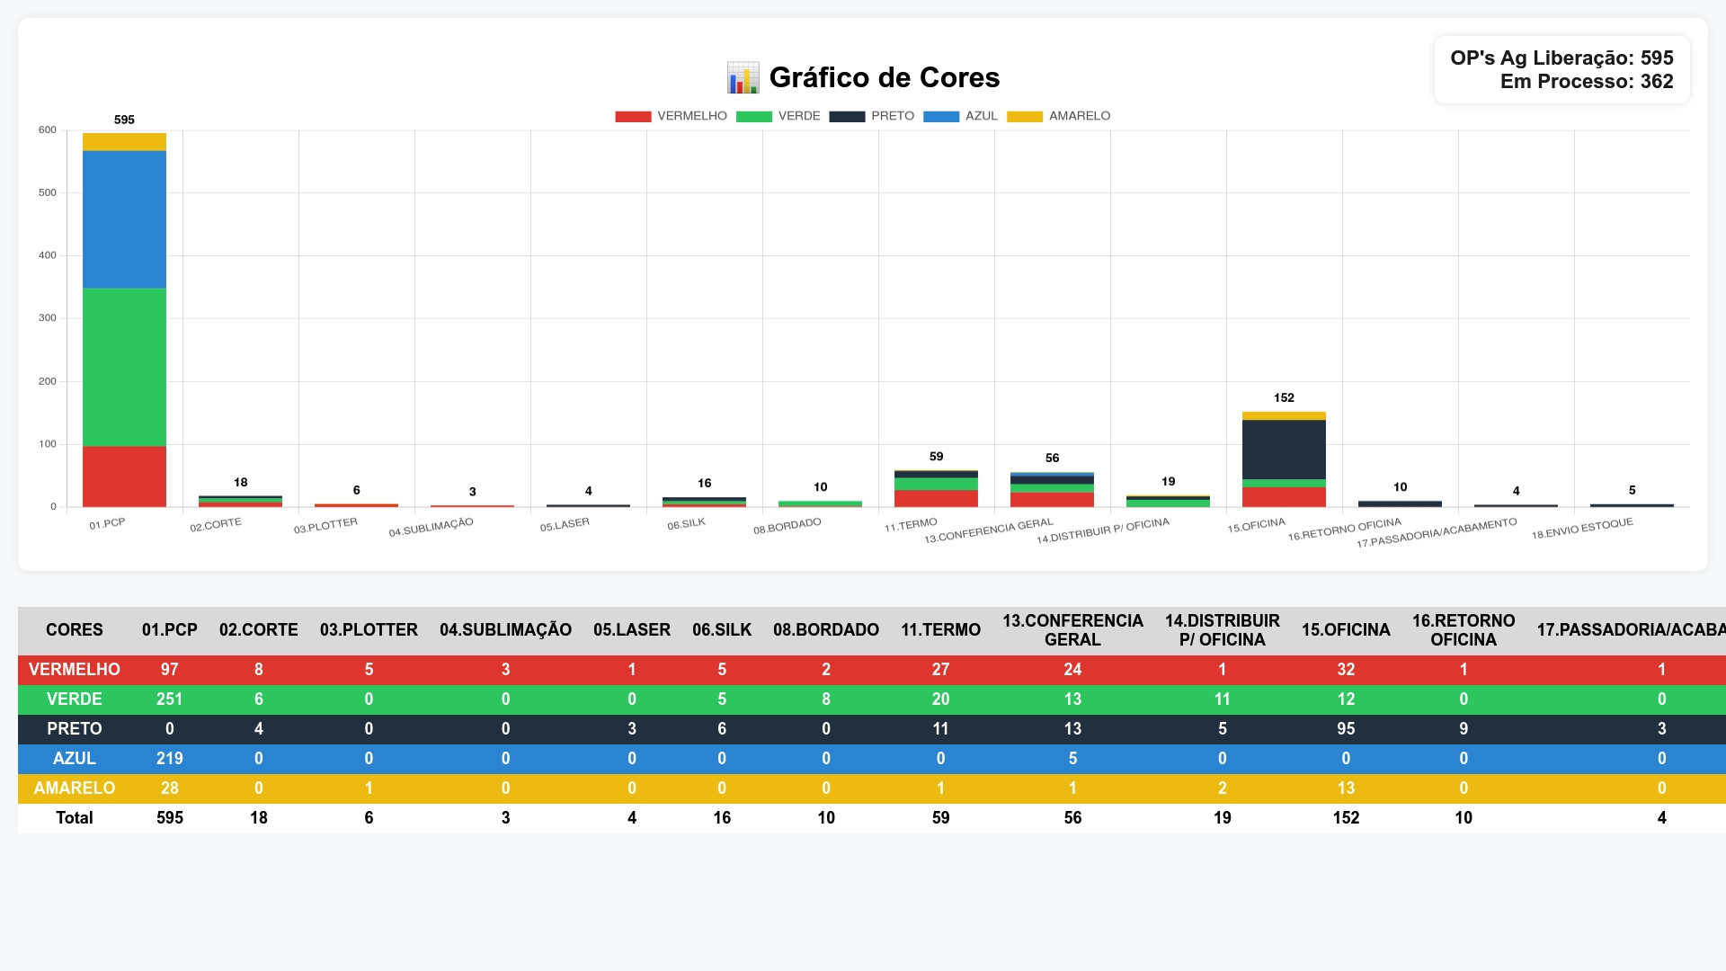Click the 13.CONFERENCIA GERAL stacked bar
1726x971 pixels.
[1052, 491]
